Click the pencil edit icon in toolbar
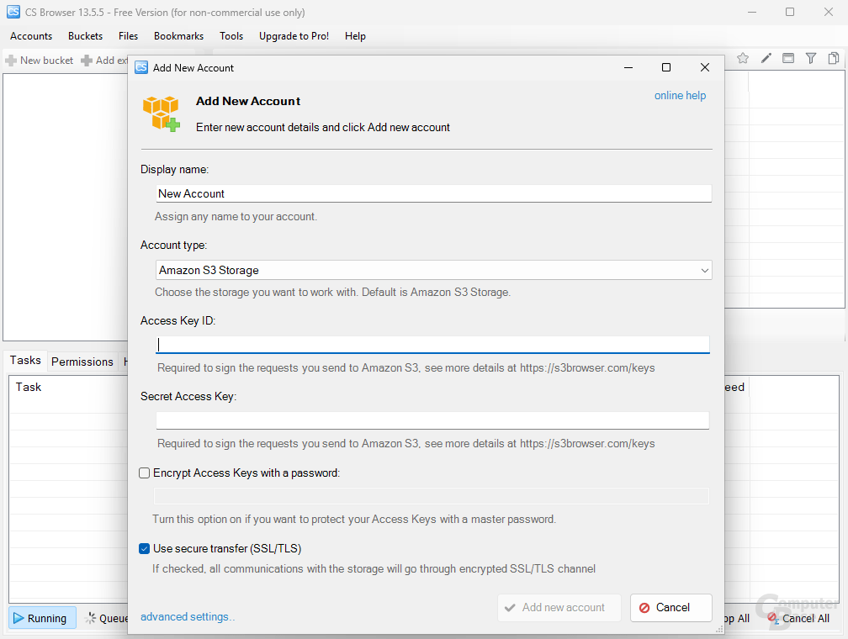 tap(766, 58)
